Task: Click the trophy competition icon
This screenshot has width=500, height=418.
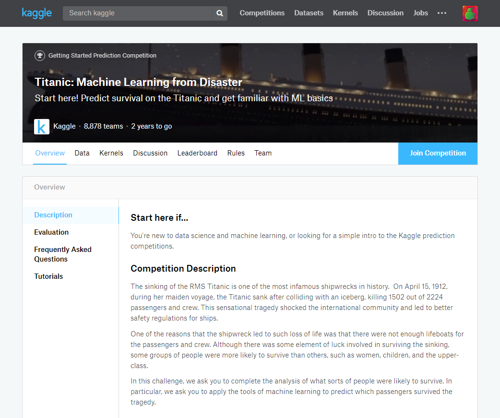Action: coord(39,56)
